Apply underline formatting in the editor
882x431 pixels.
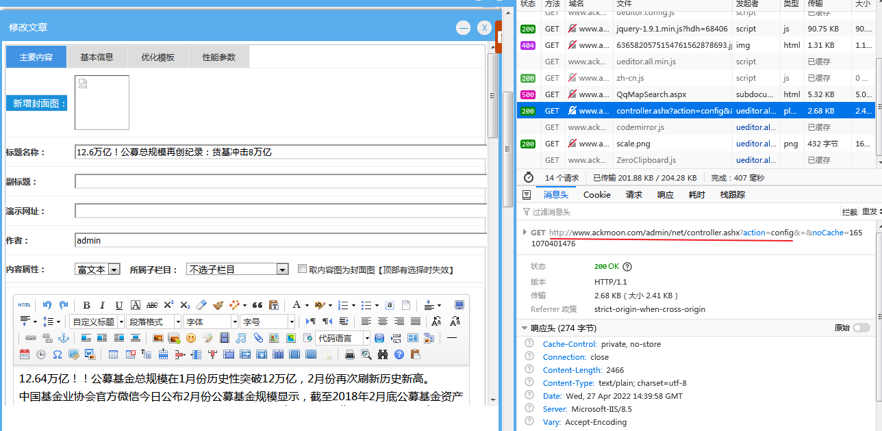pyautogui.click(x=119, y=305)
